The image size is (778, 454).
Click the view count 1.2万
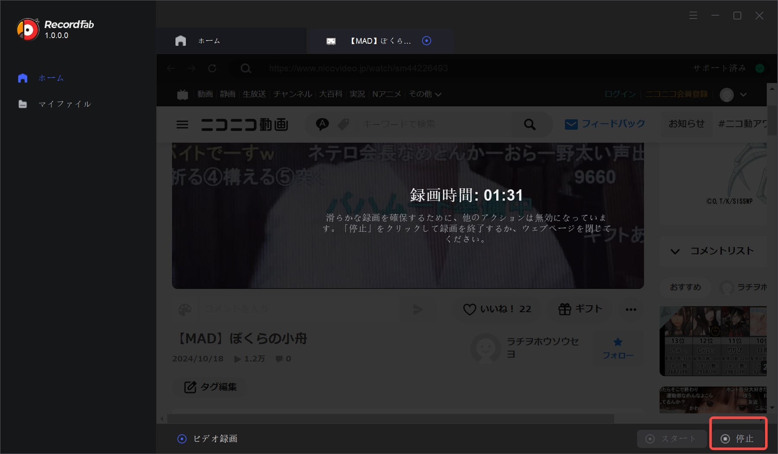[250, 359]
